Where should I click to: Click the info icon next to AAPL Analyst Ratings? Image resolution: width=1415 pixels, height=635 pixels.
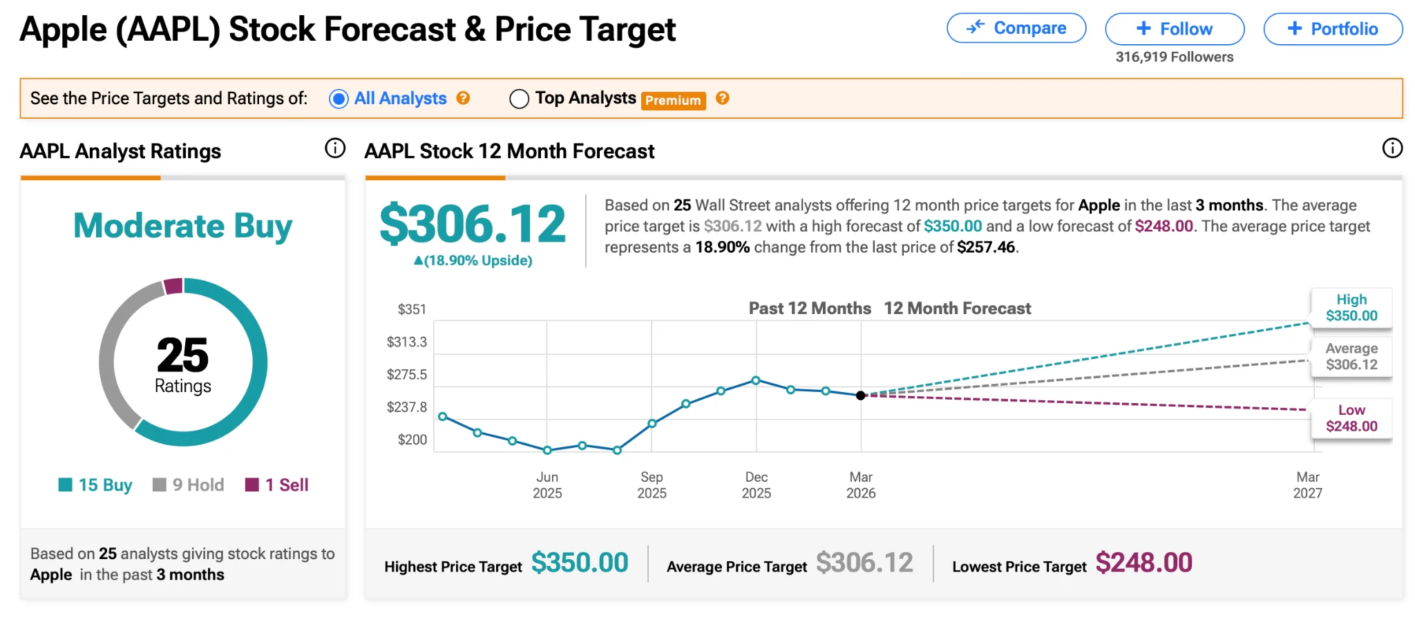pos(334,148)
